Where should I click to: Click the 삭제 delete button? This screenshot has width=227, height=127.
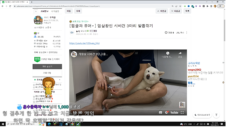point(78,11)
